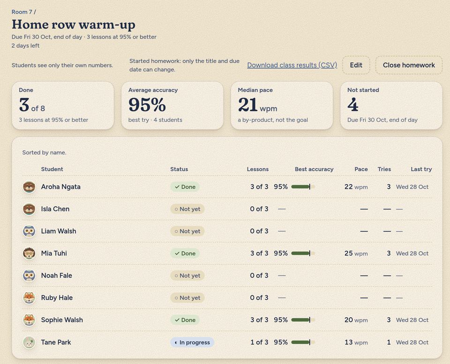
Task: Click Isla Chen's avatar icon
Action: [x=29, y=209]
